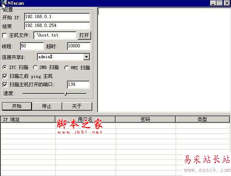Click the 打开 button to browse host file
This screenshot has height=176, width=231.
tap(84, 35)
